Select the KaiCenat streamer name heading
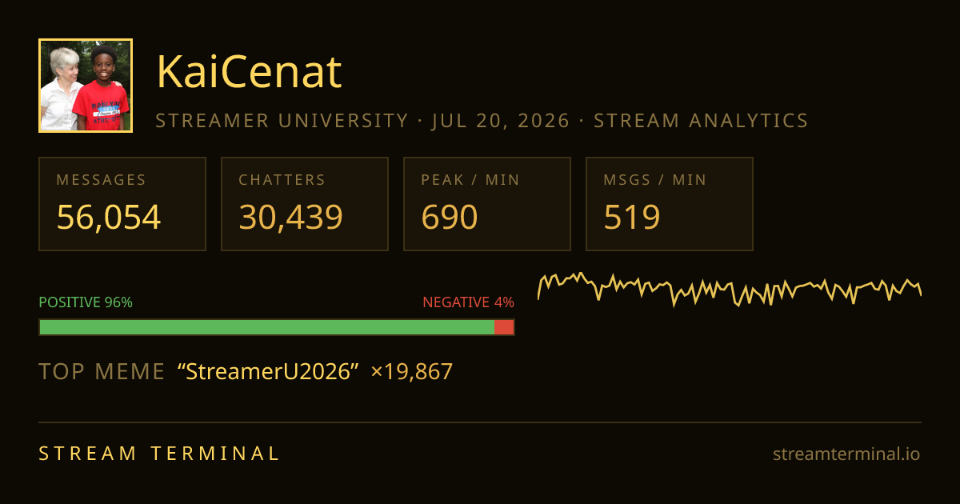Screen dimensions: 960x504 tap(249, 71)
